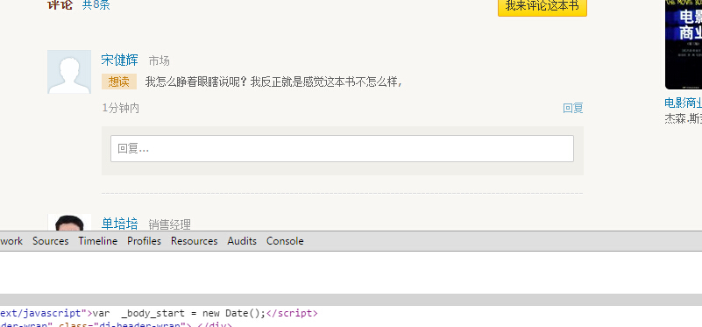Click the 评论 section heading
Viewport: 702px width, 327px height.
[x=60, y=5]
